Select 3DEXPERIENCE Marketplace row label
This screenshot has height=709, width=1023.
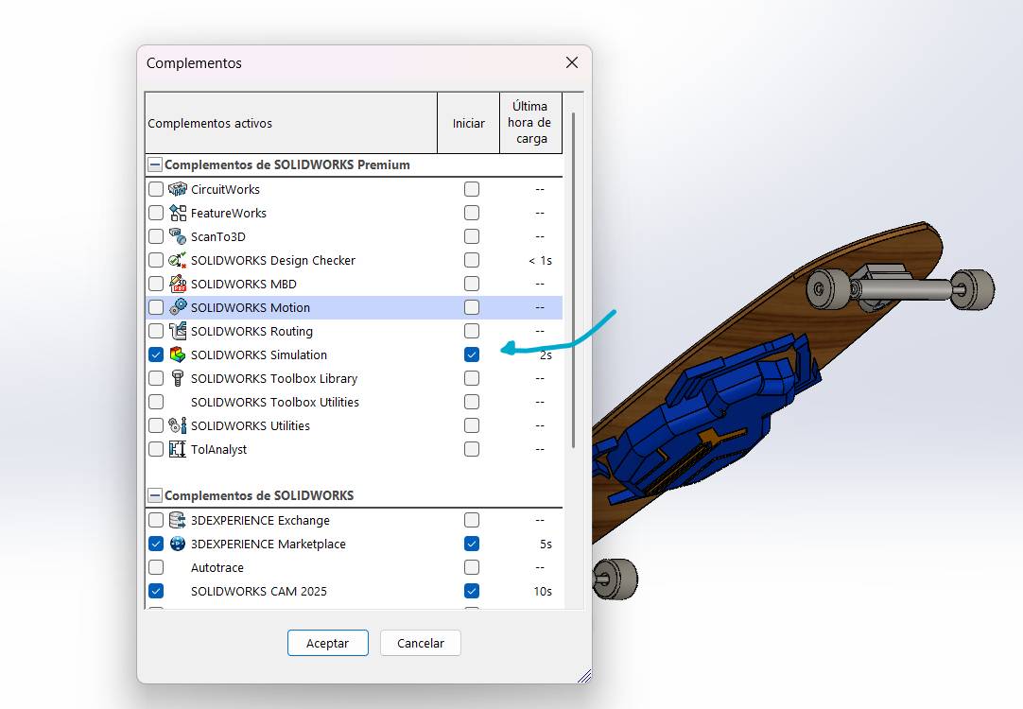click(x=269, y=544)
